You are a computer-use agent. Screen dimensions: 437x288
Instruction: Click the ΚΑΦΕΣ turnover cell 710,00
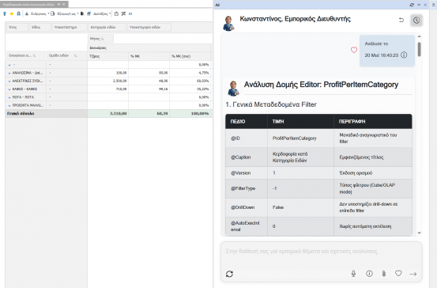(x=107, y=89)
